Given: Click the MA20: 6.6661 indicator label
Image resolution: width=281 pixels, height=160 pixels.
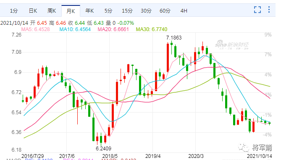Looking at the screenshot, I should [113, 29].
